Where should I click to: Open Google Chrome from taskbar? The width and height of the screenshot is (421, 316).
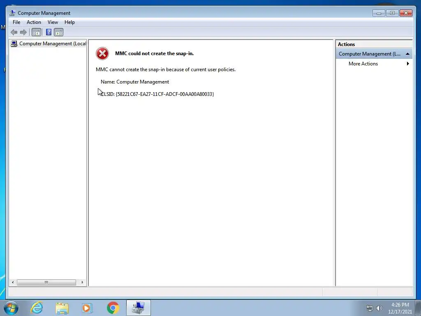click(x=113, y=308)
